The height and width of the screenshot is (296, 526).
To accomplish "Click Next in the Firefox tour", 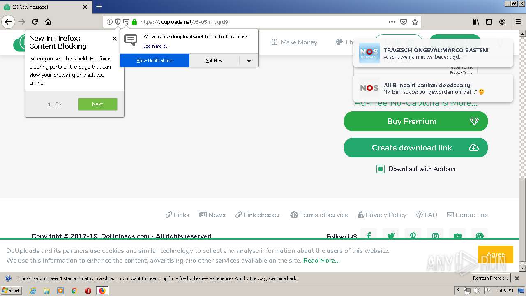I will (x=98, y=104).
